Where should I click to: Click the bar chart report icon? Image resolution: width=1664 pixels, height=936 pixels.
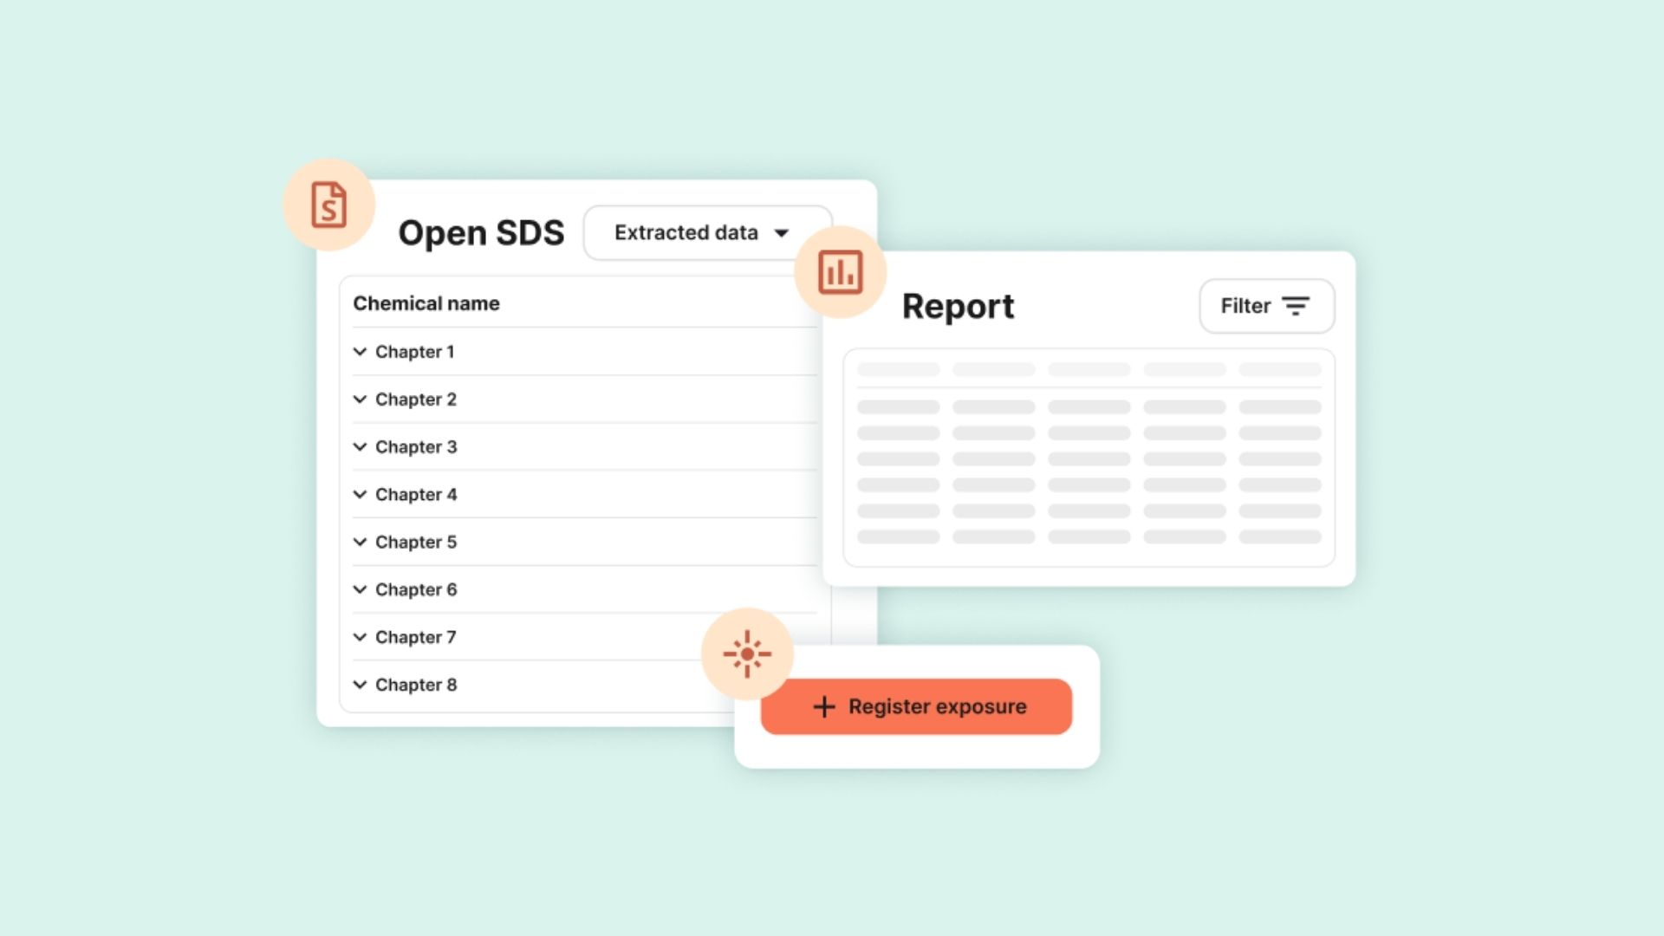click(840, 272)
